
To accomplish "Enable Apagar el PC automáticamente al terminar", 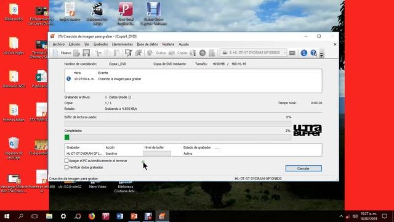I will click(x=66, y=160).
